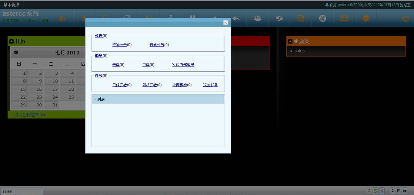The image size is (414, 195).
Task: Go to previous month in calendar
Action: pos(16,52)
